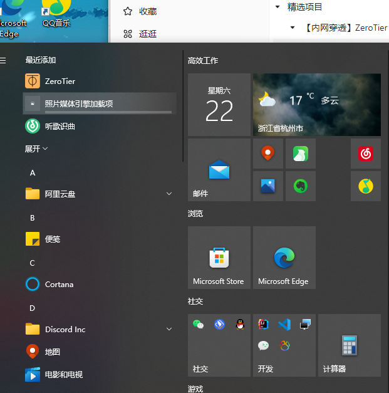Jump to letter D index header
Image resolution: width=389 pixels, height=393 pixels.
click(33, 308)
